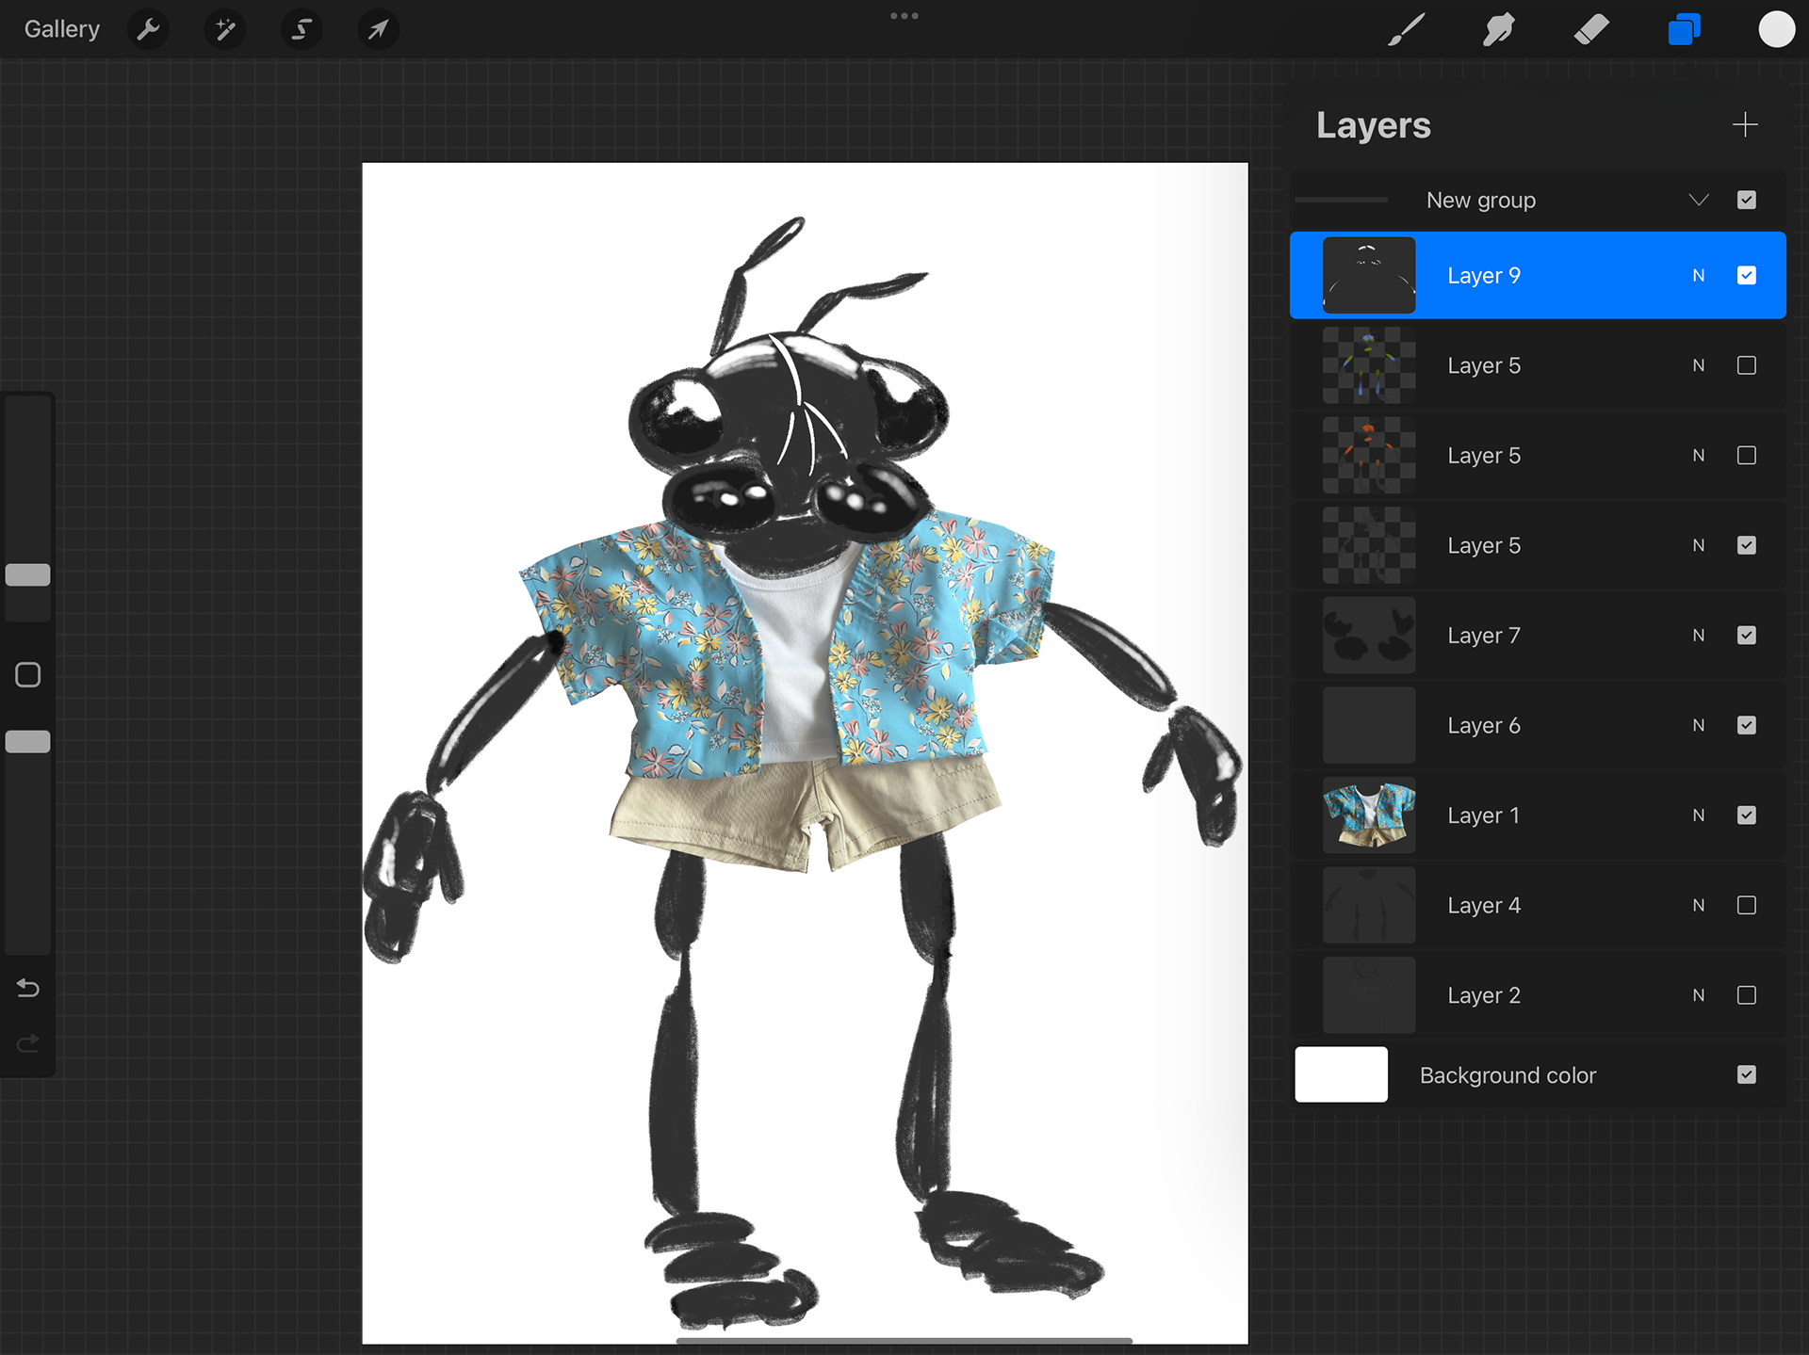The height and width of the screenshot is (1355, 1809).
Task: Tap the undo arrow button
Action: click(28, 988)
